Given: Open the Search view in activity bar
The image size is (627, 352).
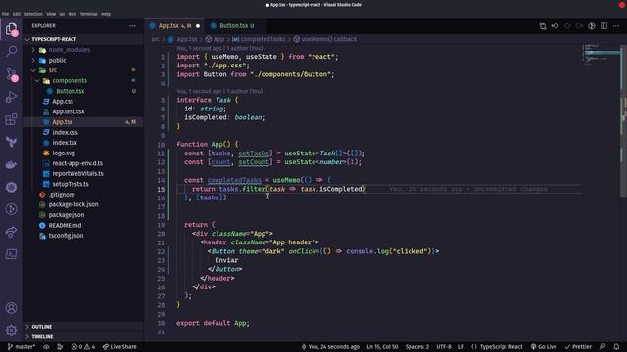Looking at the screenshot, I should pos(11,51).
